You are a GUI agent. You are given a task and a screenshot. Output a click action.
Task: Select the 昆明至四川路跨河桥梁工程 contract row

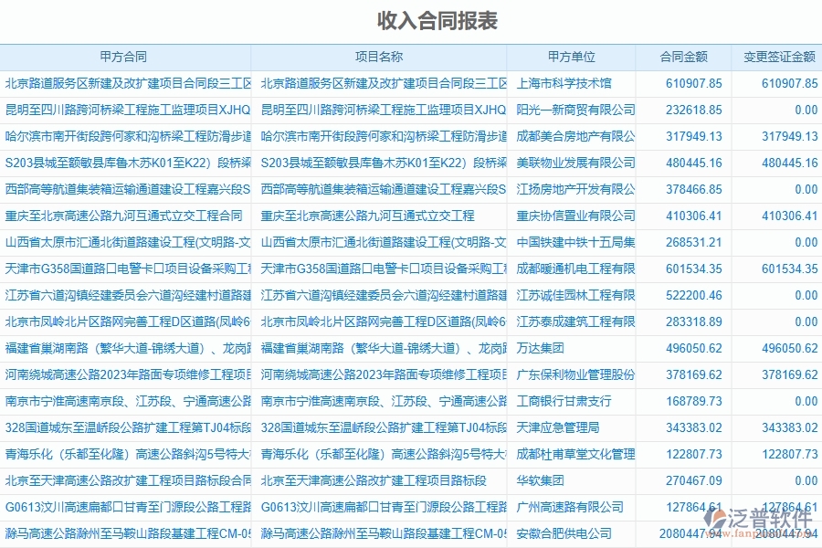pyautogui.click(x=127, y=109)
